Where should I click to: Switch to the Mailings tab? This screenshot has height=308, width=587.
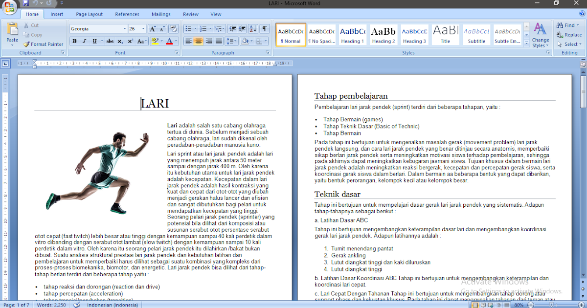161,14
